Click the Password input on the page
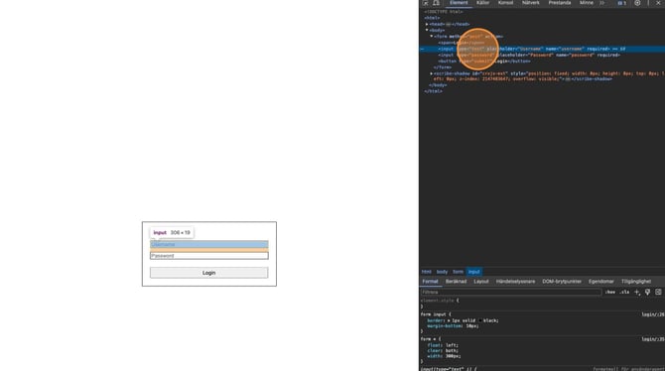This screenshot has width=665, height=371. (209, 256)
